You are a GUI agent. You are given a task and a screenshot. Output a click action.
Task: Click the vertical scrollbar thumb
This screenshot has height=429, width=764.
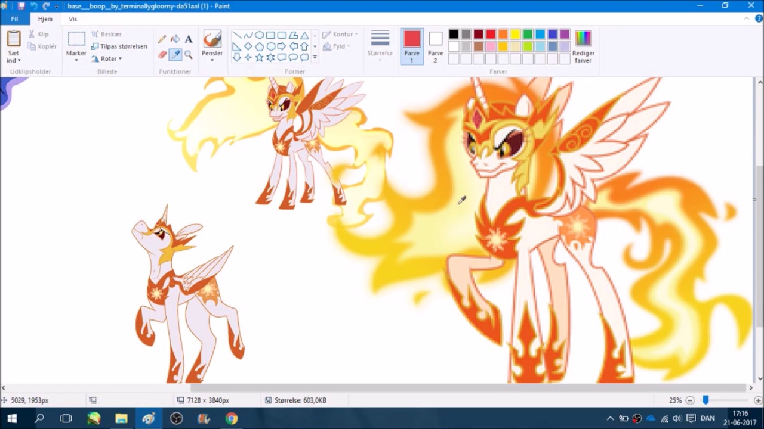760,247
